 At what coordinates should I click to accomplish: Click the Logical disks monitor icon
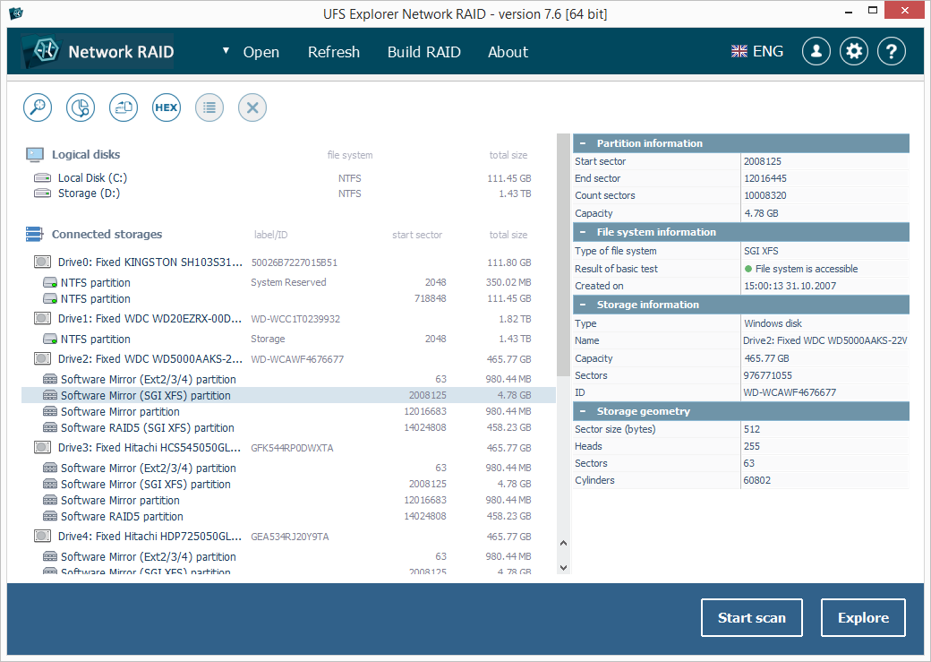(34, 154)
